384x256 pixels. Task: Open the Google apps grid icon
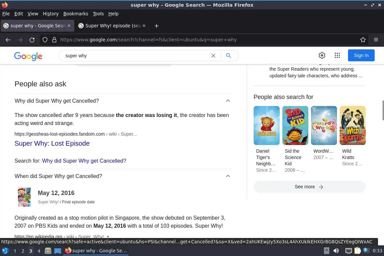(x=337, y=55)
